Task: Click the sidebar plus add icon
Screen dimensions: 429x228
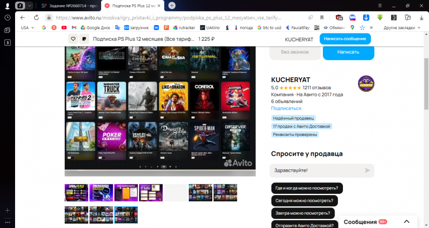Action: [7, 210]
